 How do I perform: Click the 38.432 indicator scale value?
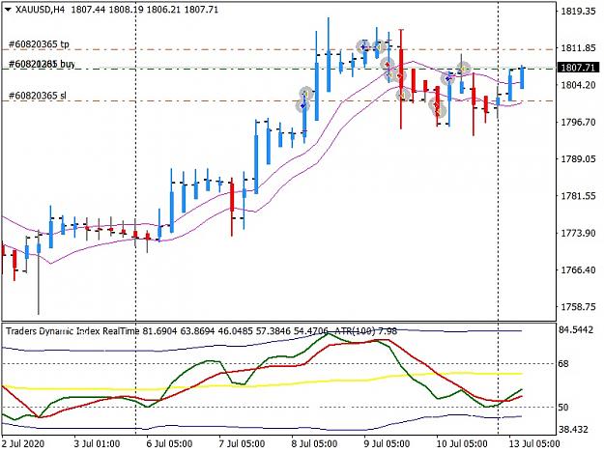click(574, 429)
